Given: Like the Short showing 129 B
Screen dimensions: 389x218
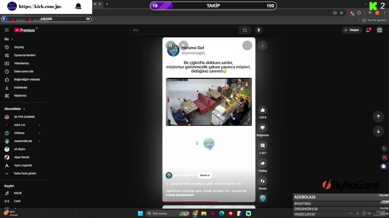Looking at the screenshot, I should (263, 110).
